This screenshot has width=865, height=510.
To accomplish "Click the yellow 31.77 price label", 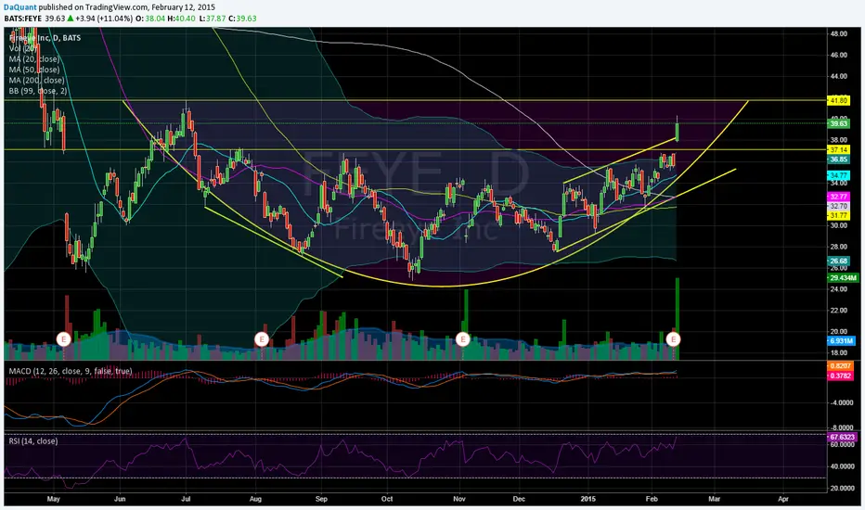I will click(x=838, y=215).
